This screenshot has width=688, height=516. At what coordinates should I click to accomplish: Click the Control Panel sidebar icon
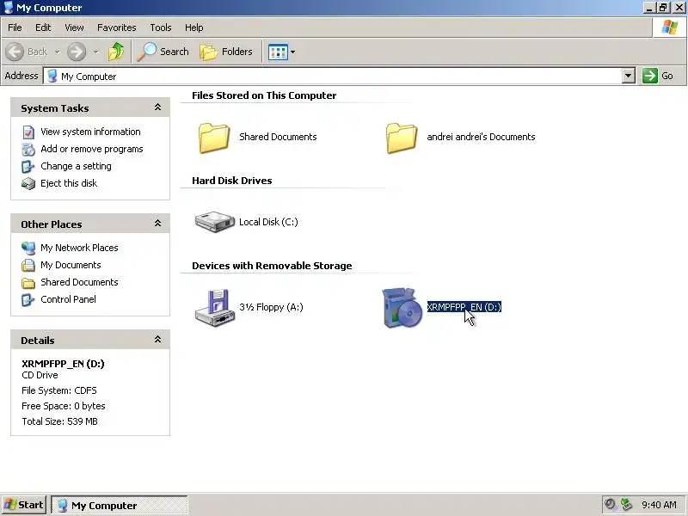28,299
